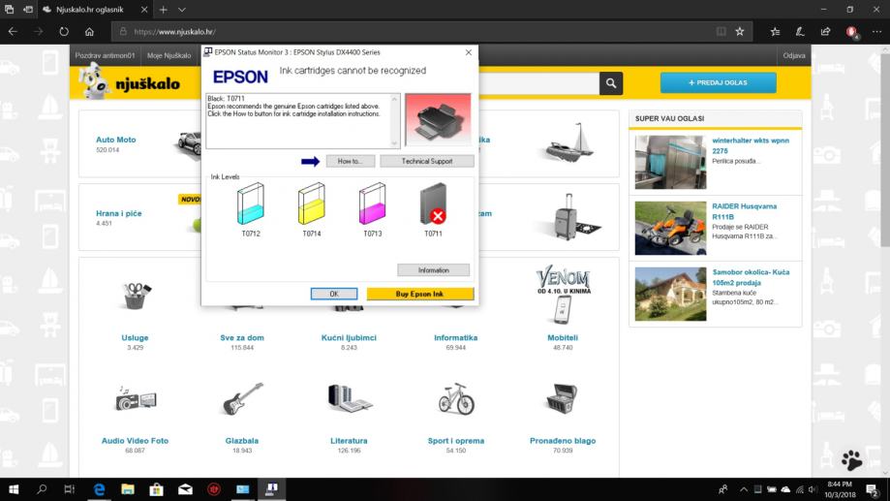This screenshot has width=890, height=501.
Task: Show hidden system tray icons
Action: point(743,489)
